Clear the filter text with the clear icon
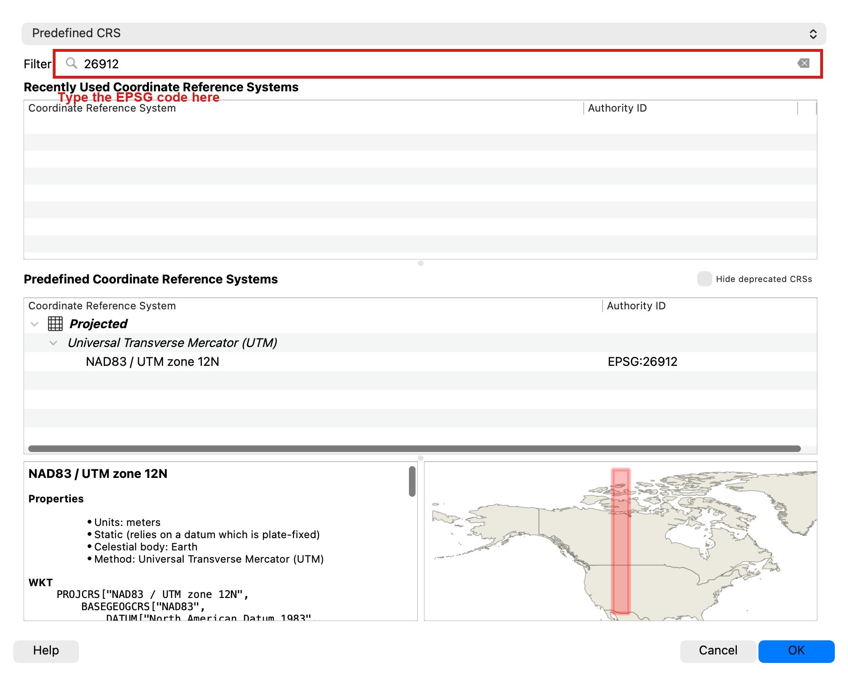 point(803,63)
